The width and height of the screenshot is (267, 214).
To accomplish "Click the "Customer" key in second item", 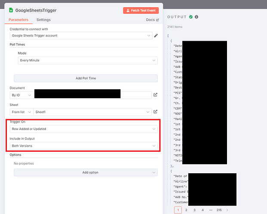I will 181,202.
